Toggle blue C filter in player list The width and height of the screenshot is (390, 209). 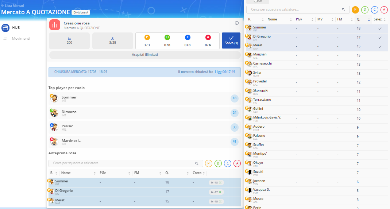point(375,10)
